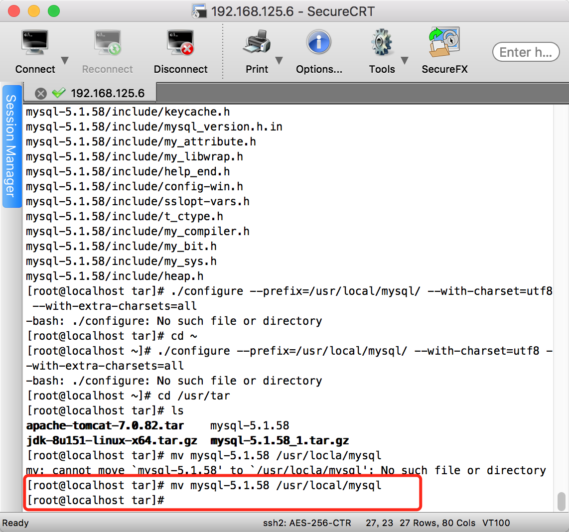Image resolution: width=569 pixels, height=532 pixels.
Task: Expand the Tools dropdown arrow
Action: [405, 60]
